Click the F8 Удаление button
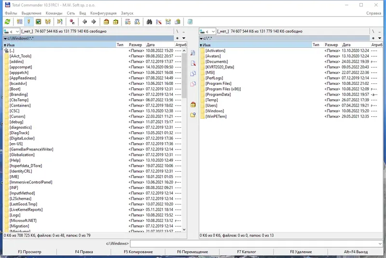Viewport: 386px width, 258px height. [301, 252]
